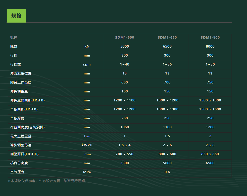Image resolution: width=247 pixels, height=196 pixels.
Task: Select the SDM1-500 column header
Action: 124,38
